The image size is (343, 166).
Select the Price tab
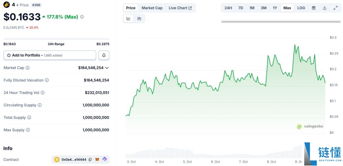(131, 8)
